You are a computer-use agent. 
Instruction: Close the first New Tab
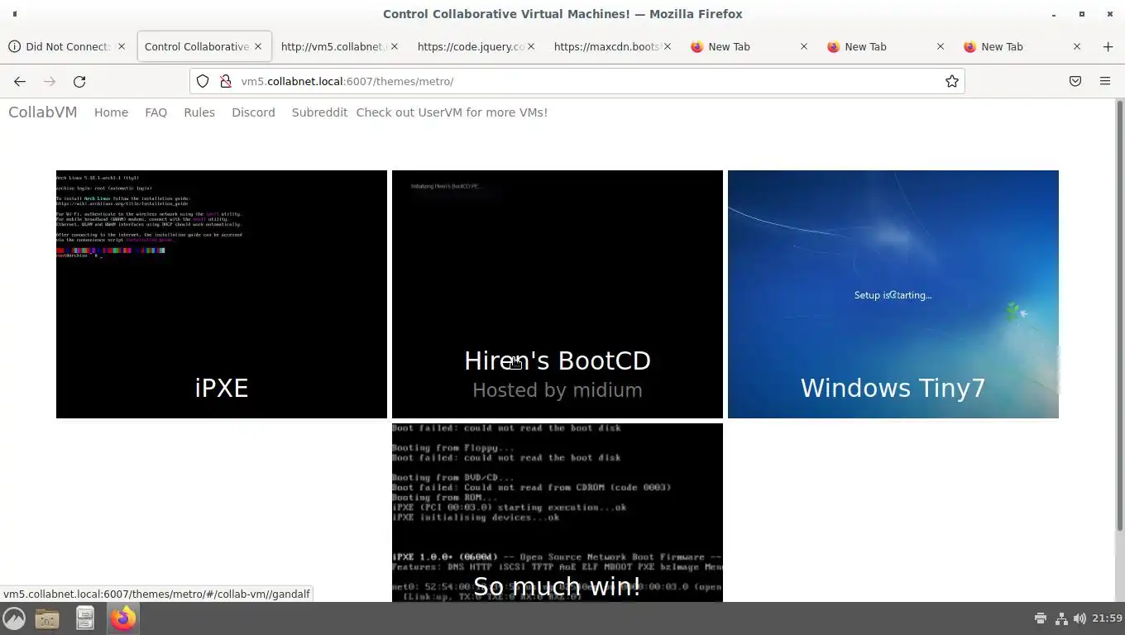click(x=804, y=46)
